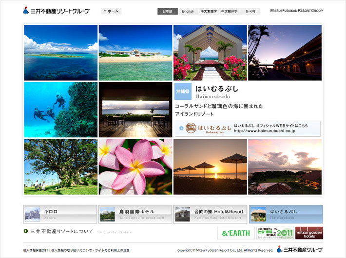Click green arrow icon beside 三井不動産リゾートについて
The image size is (346, 258).
(26, 231)
